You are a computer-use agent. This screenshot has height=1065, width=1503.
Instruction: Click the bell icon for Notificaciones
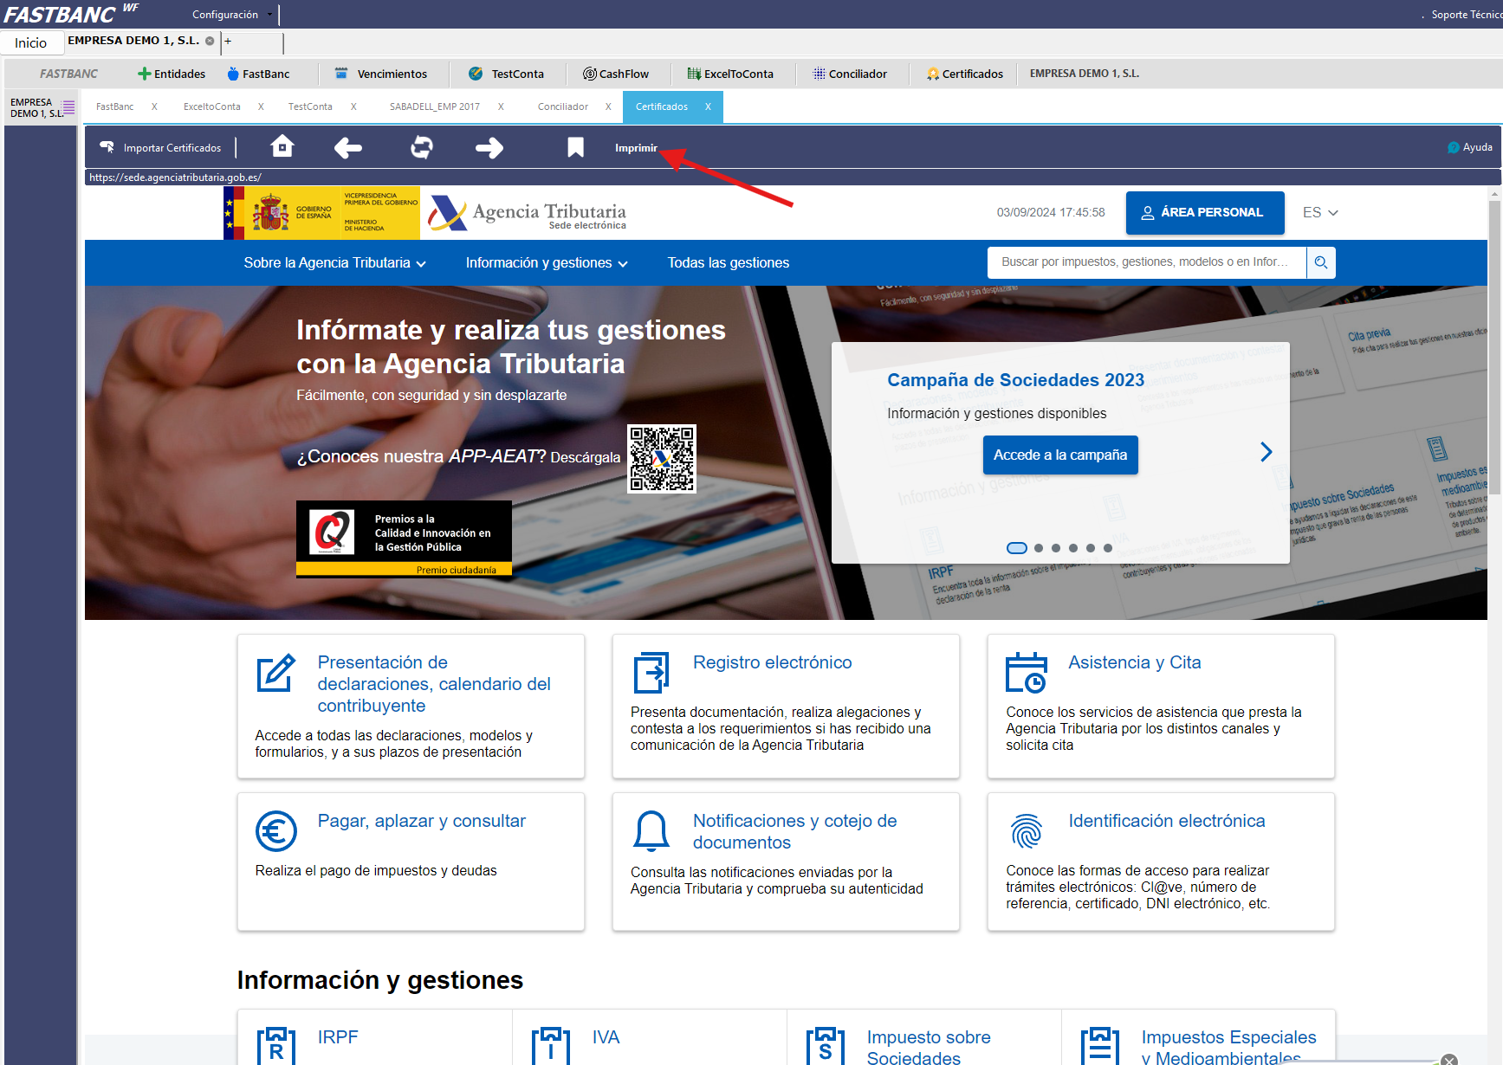point(651,831)
